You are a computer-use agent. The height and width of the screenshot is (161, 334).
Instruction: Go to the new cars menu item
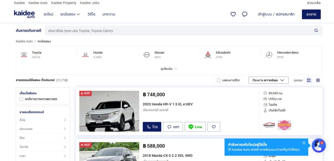pos(48,14)
